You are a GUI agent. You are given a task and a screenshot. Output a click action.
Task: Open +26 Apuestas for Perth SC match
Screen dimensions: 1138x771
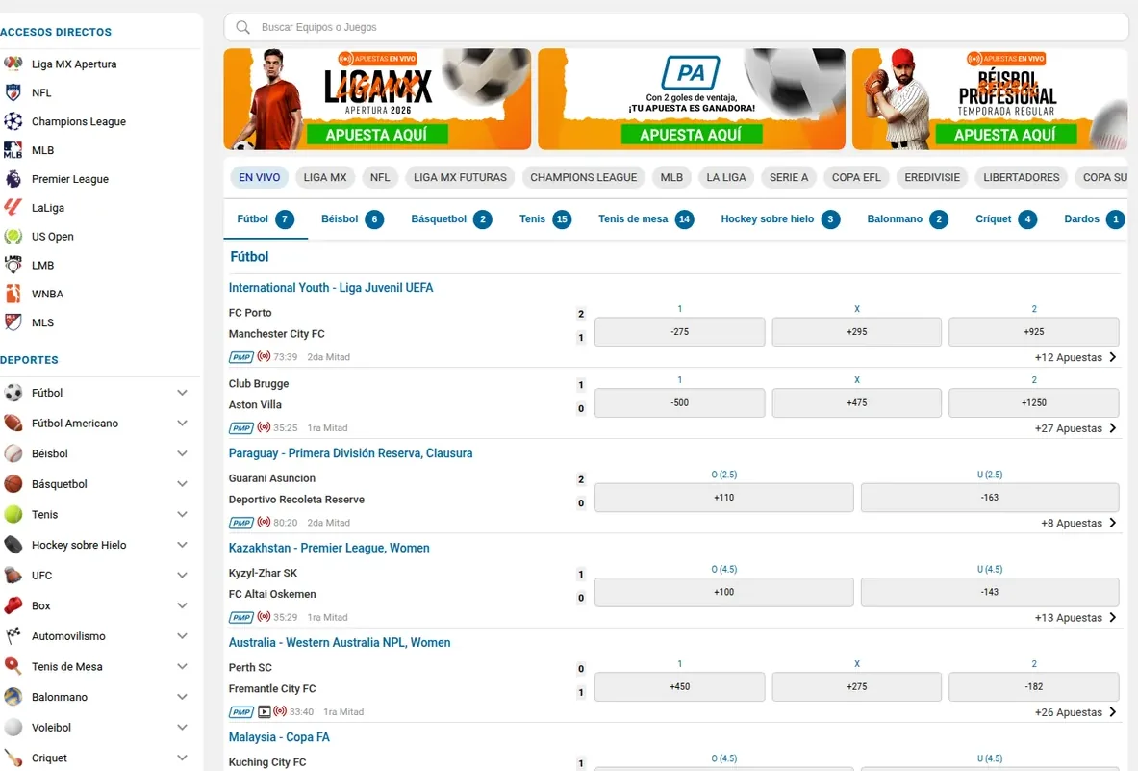pyautogui.click(x=1075, y=712)
